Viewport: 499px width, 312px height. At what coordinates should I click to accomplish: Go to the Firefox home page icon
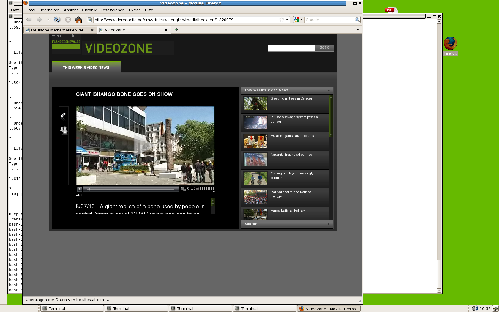[79, 20]
